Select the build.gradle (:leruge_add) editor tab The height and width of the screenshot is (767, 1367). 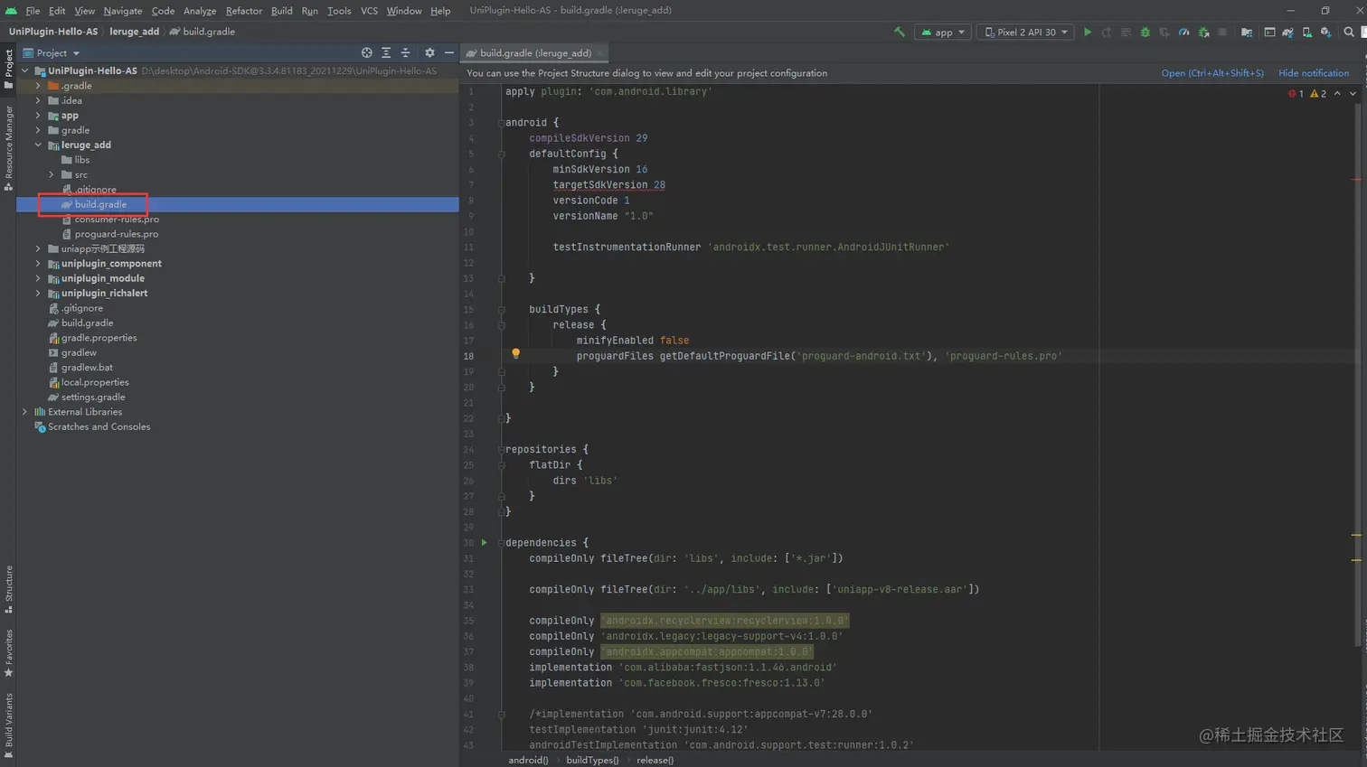[x=534, y=53]
